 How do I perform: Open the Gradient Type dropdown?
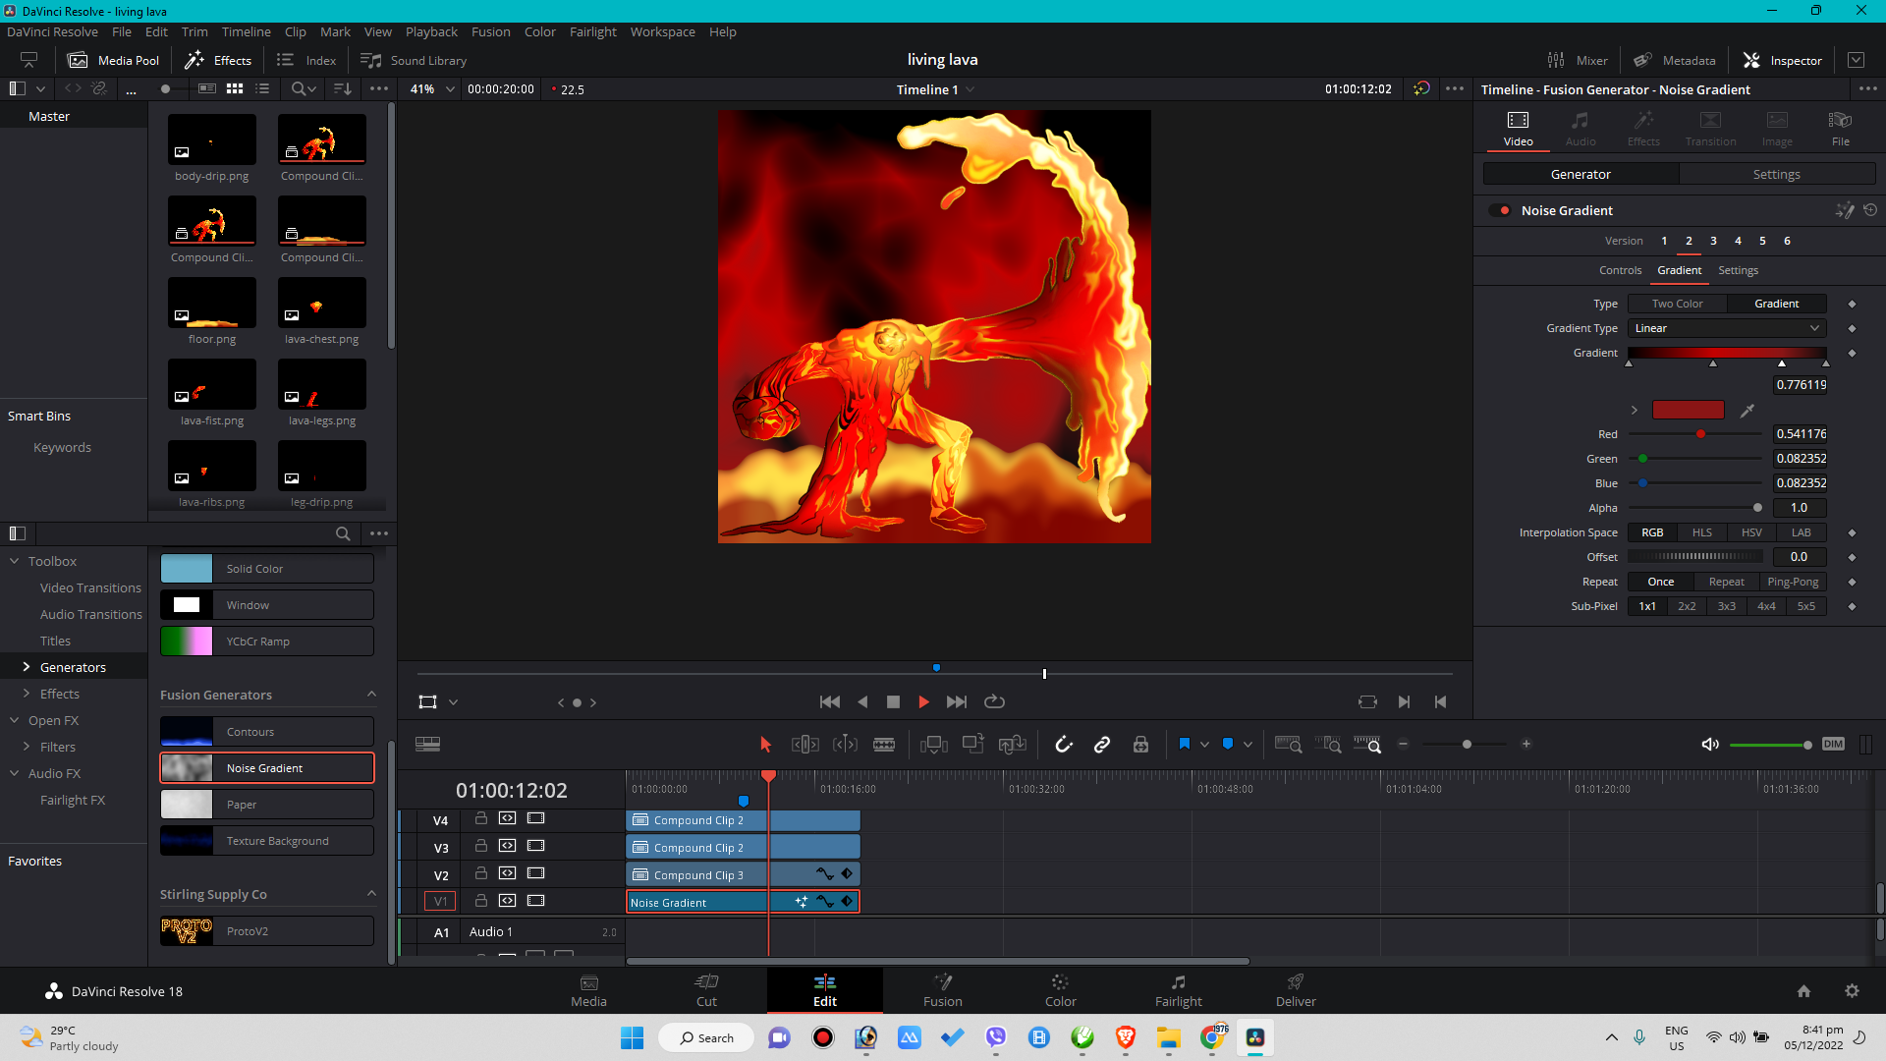[1727, 328]
